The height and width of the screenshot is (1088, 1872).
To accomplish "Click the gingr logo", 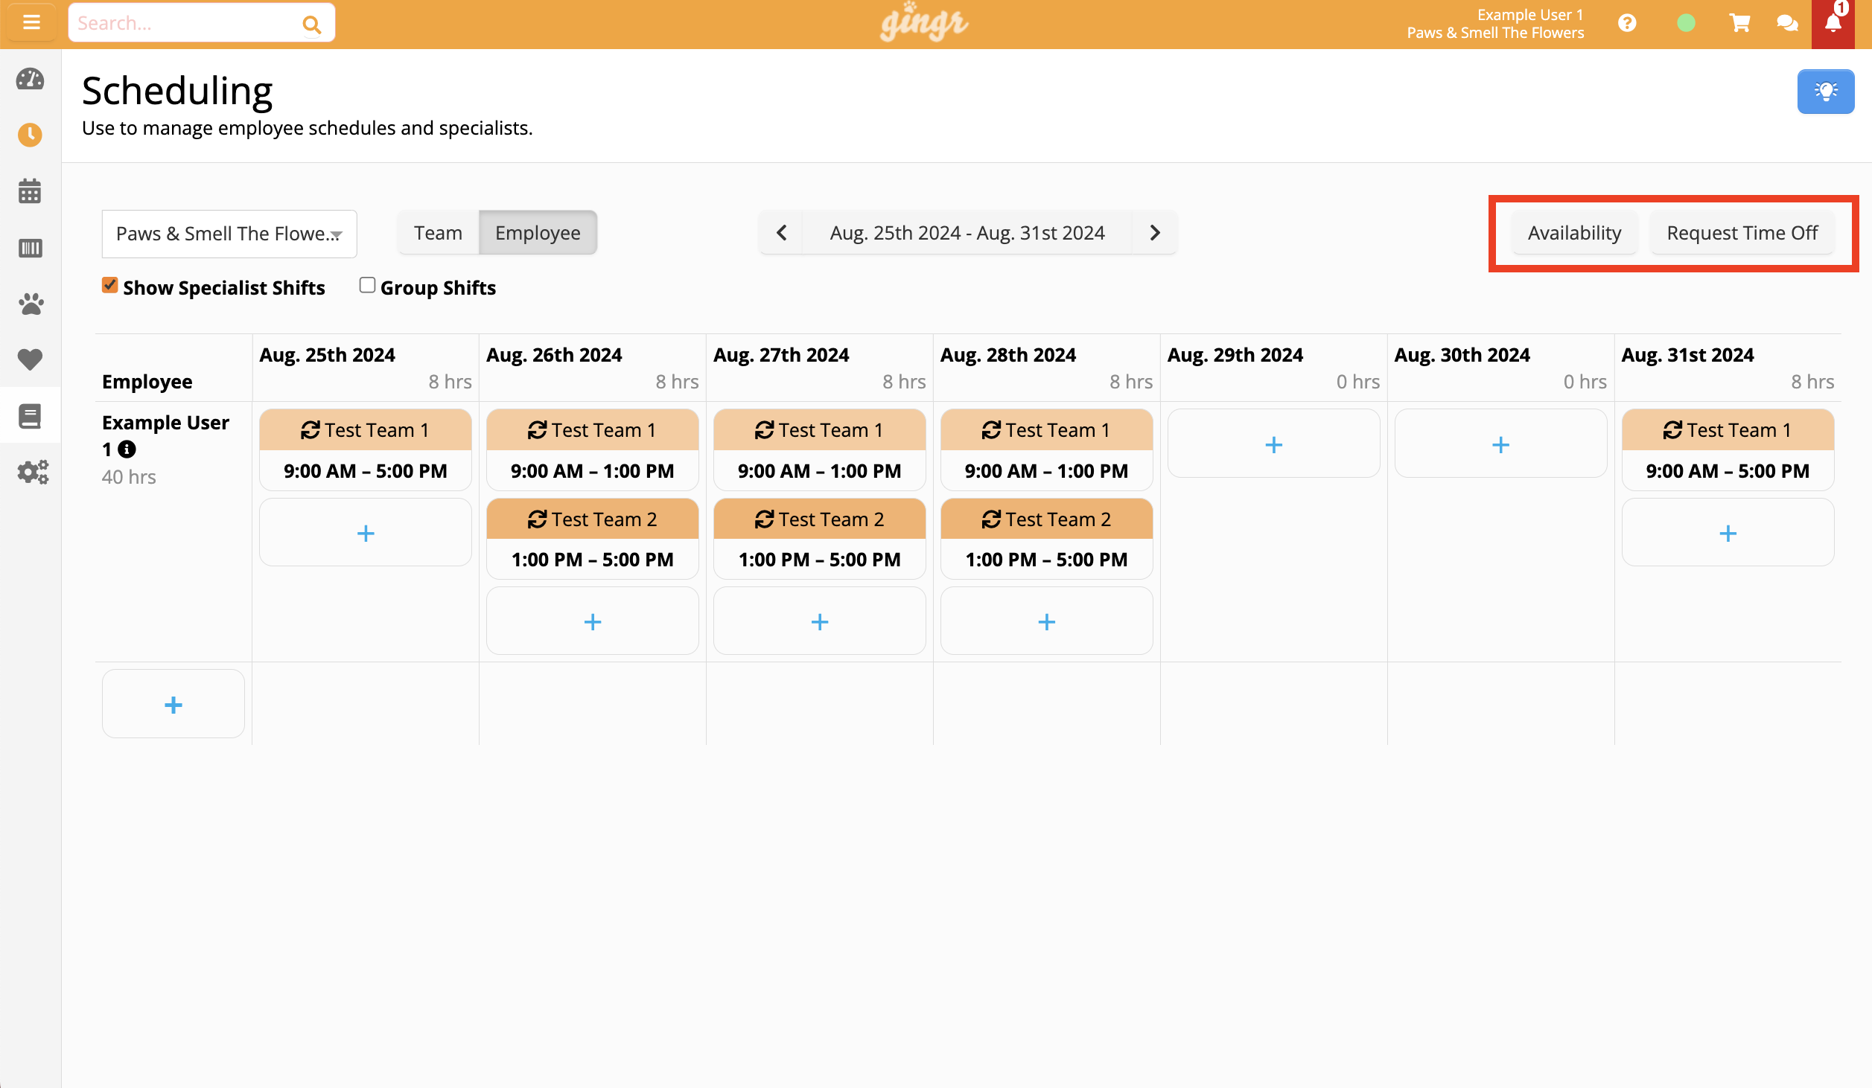I will (923, 22).
